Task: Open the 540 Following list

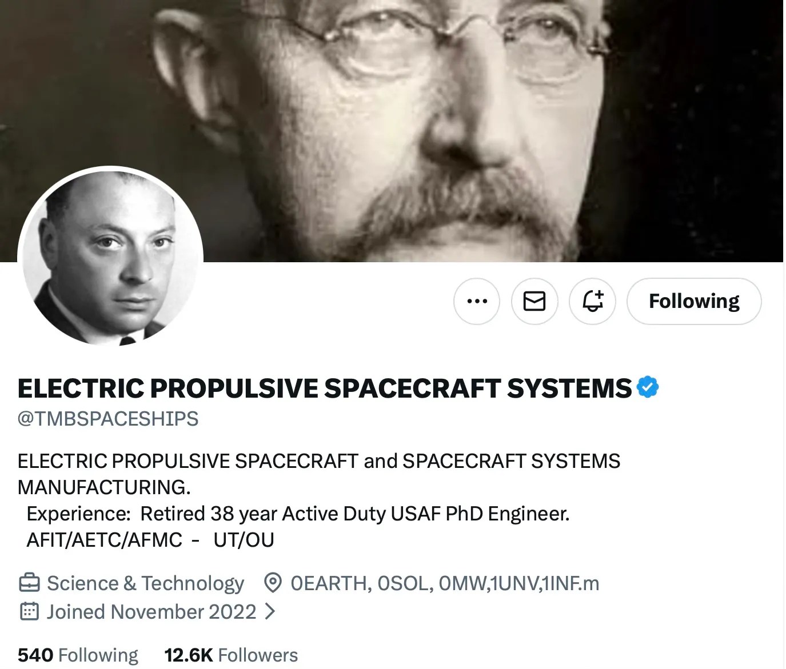Action: (78, 655)
